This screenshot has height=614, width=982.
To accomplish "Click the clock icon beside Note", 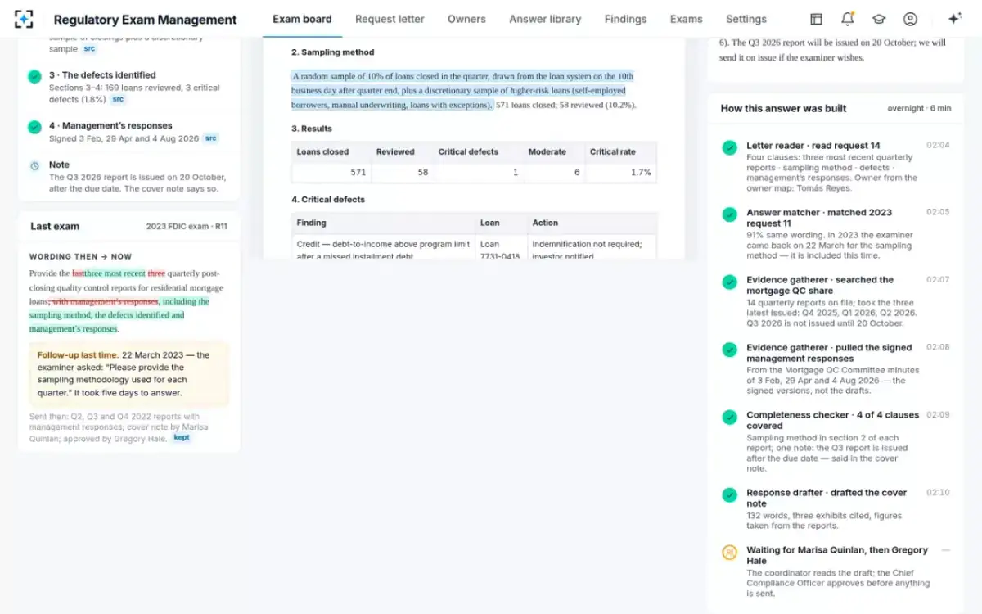I will [x=34, y=165].
